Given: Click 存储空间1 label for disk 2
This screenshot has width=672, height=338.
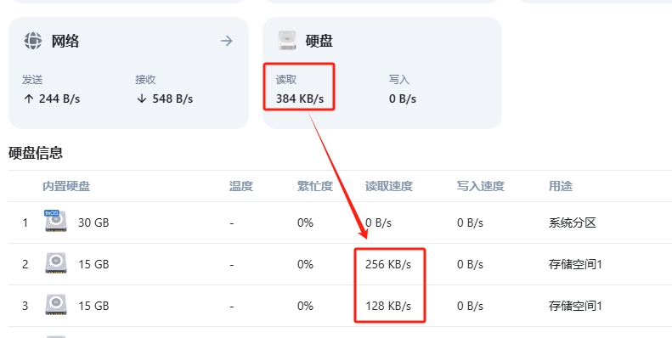Looking at the screenshot, I should [575, 264].
